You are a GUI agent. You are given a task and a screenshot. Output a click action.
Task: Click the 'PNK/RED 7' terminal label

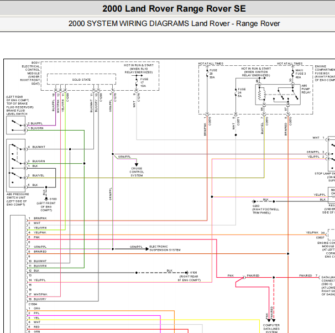pos(308,275)
